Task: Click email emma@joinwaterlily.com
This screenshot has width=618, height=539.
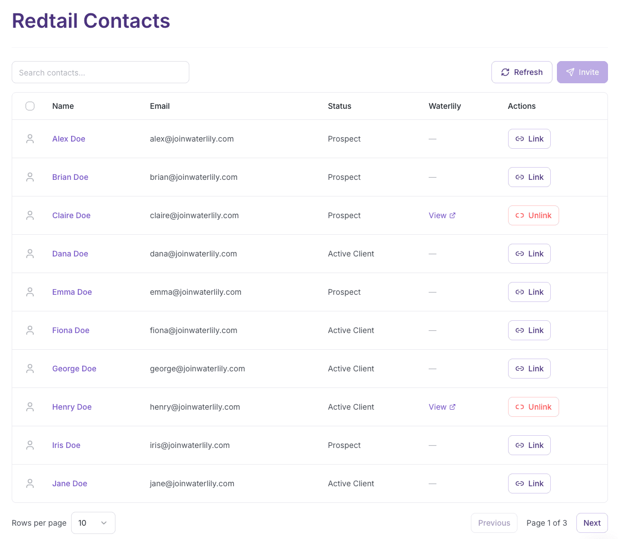Action: (195, 292)
